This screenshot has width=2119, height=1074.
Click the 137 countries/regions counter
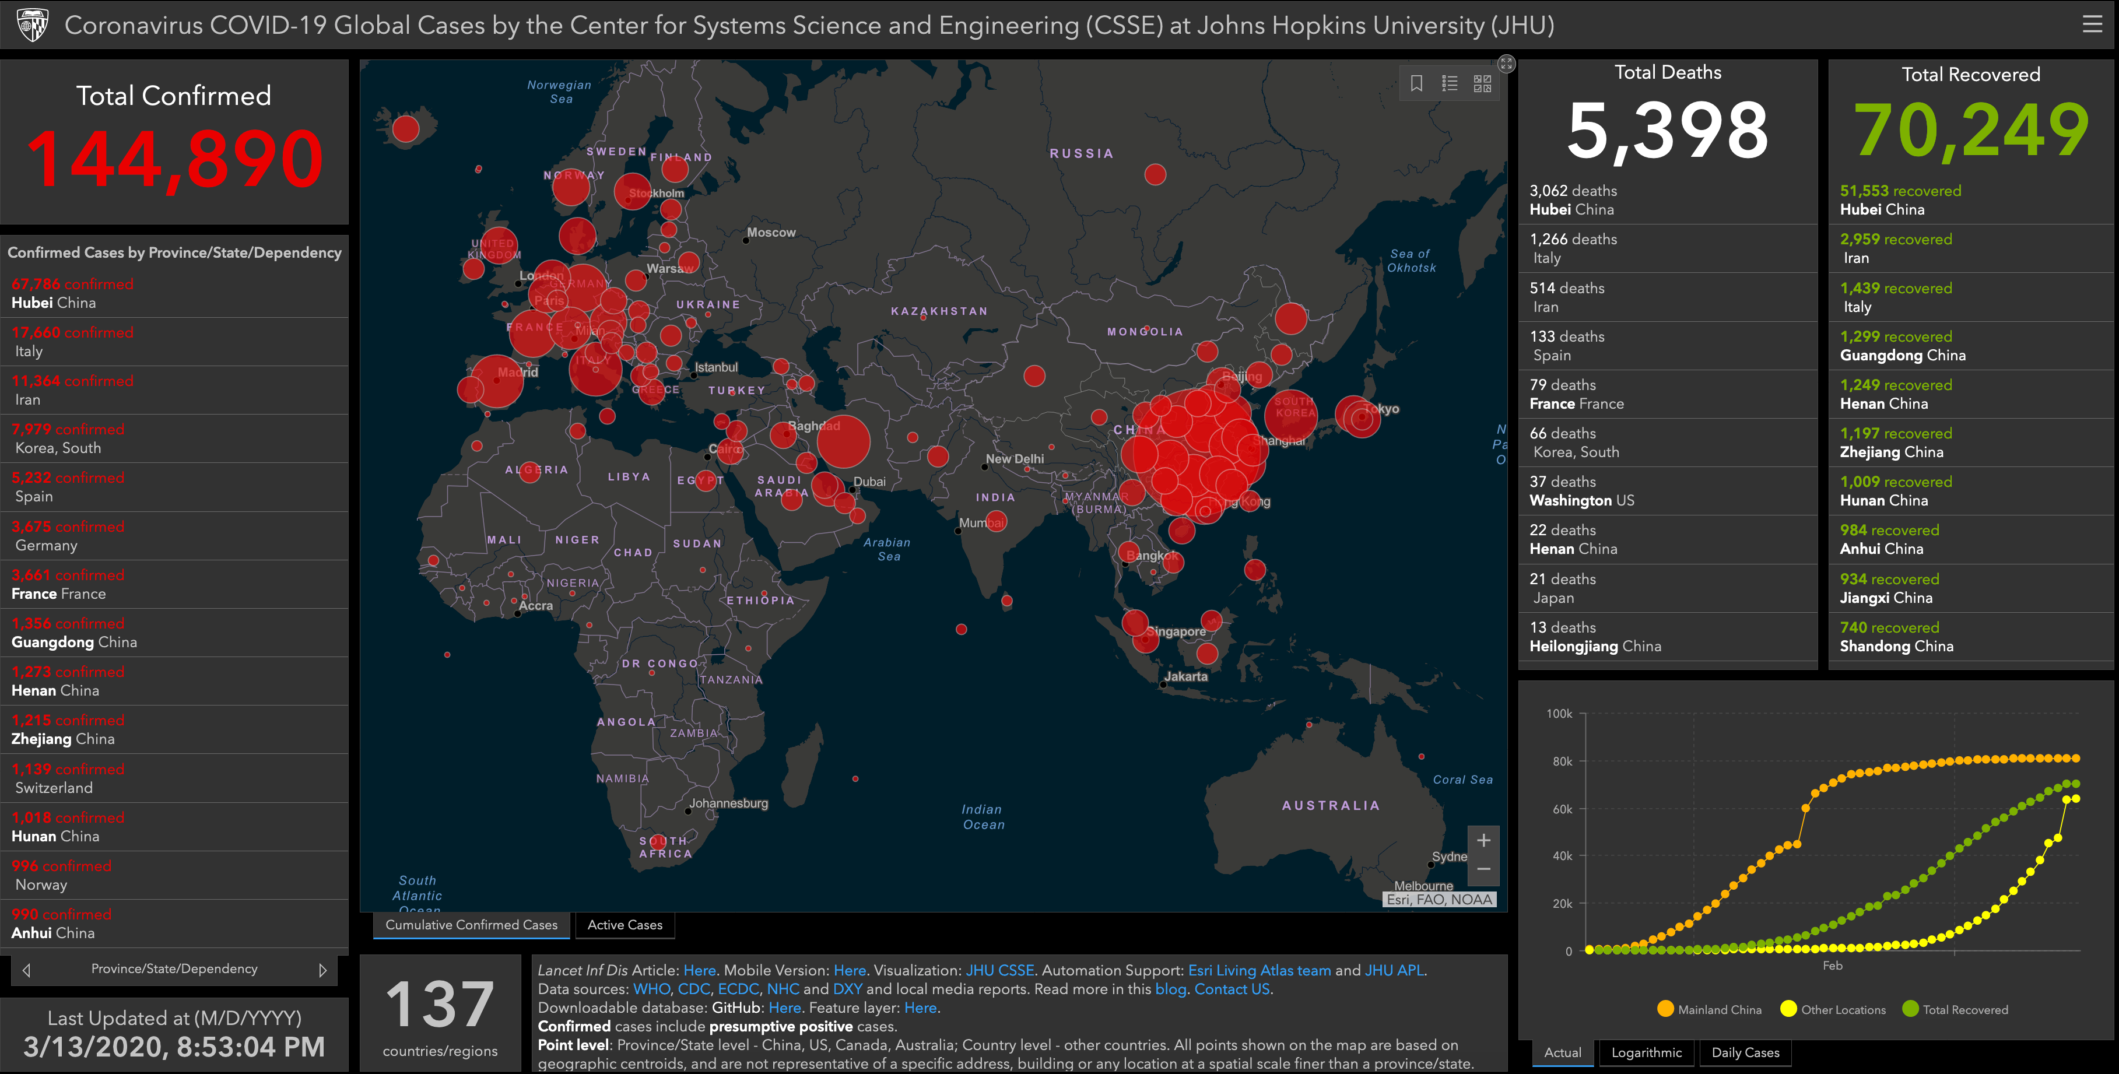[440, 1015]
